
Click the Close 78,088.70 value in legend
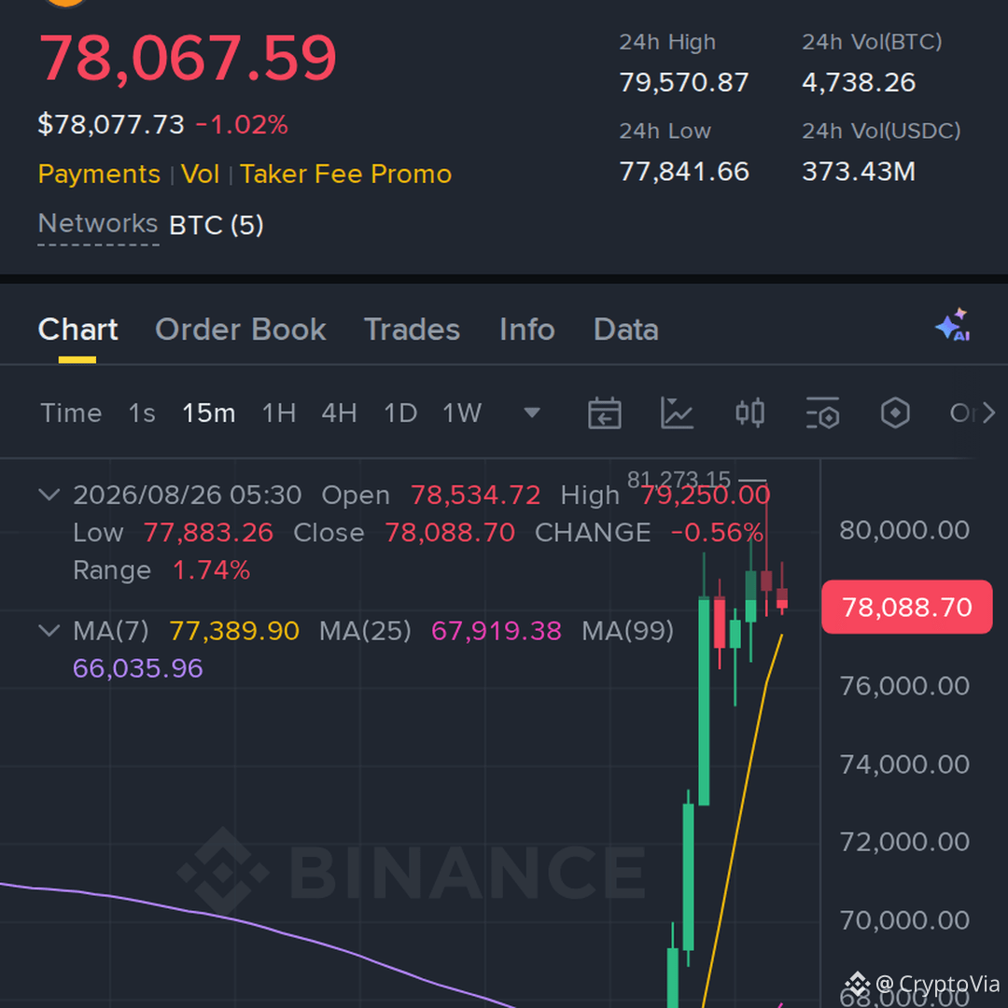click(450, 532)
